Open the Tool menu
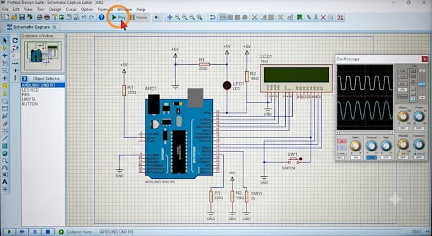This screenshot has width=432, height=236. (41, 9)
